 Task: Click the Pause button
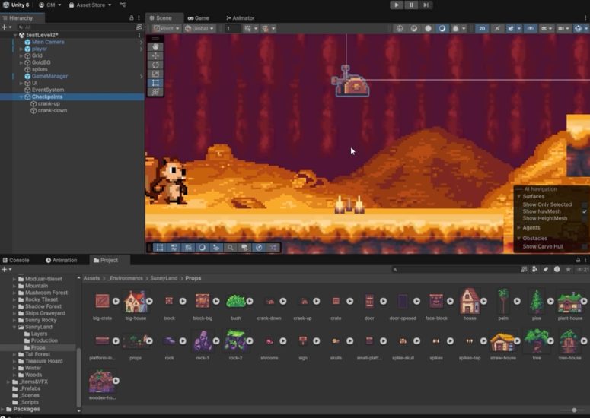point(411,5)
